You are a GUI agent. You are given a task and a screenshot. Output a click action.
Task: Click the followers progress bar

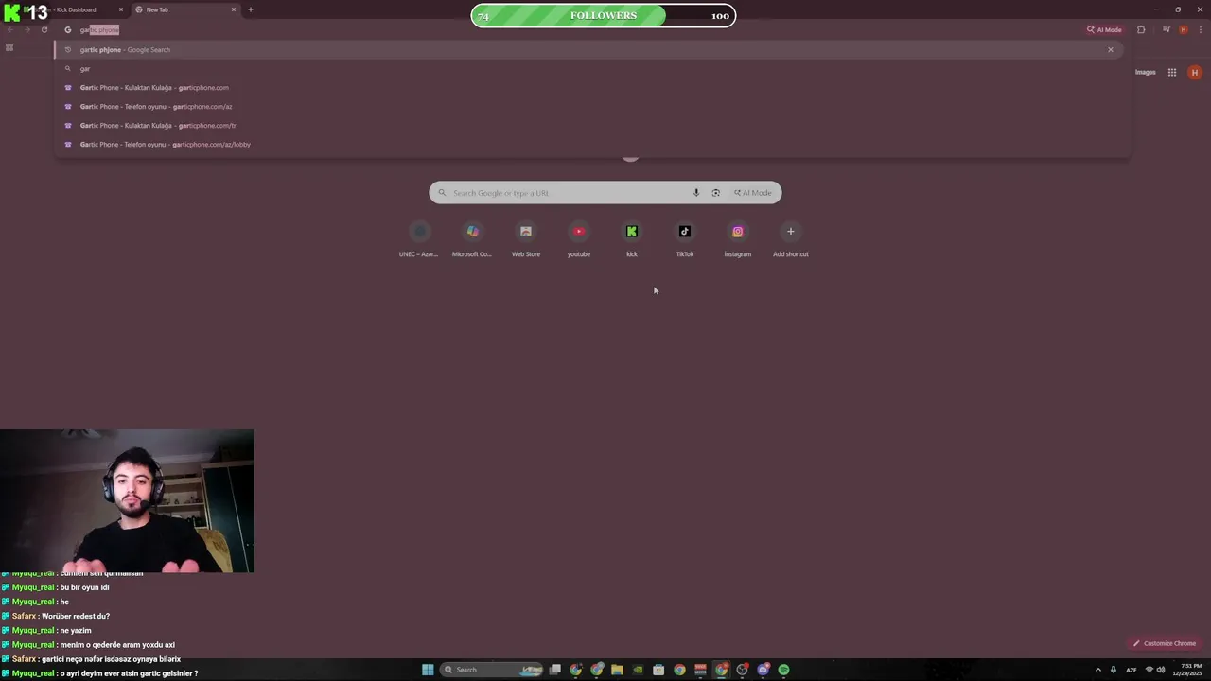pyautogui.click(x=604, y=15)
